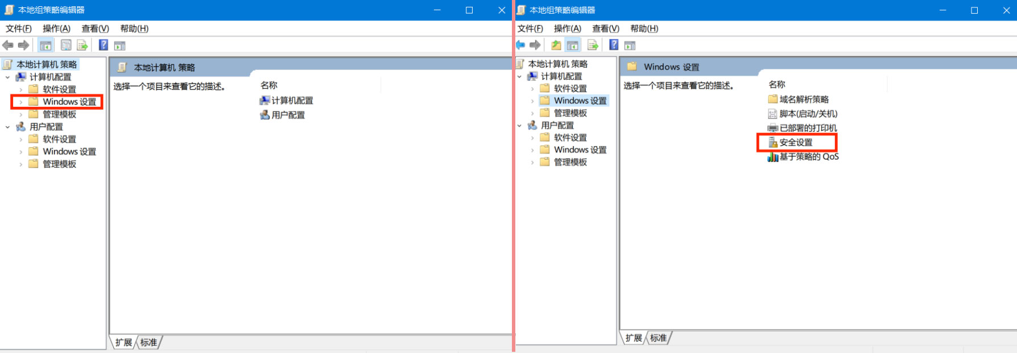Expand the selected Windows 设置 node in right window

(x=532, y=101)
